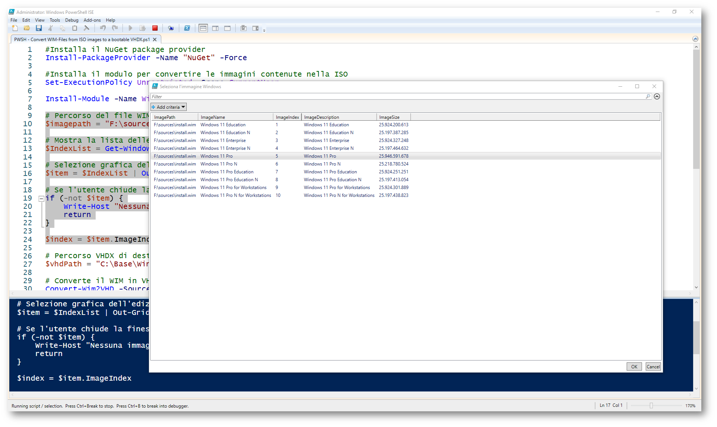
Task: Open the File menu
Action: point(14,20)
